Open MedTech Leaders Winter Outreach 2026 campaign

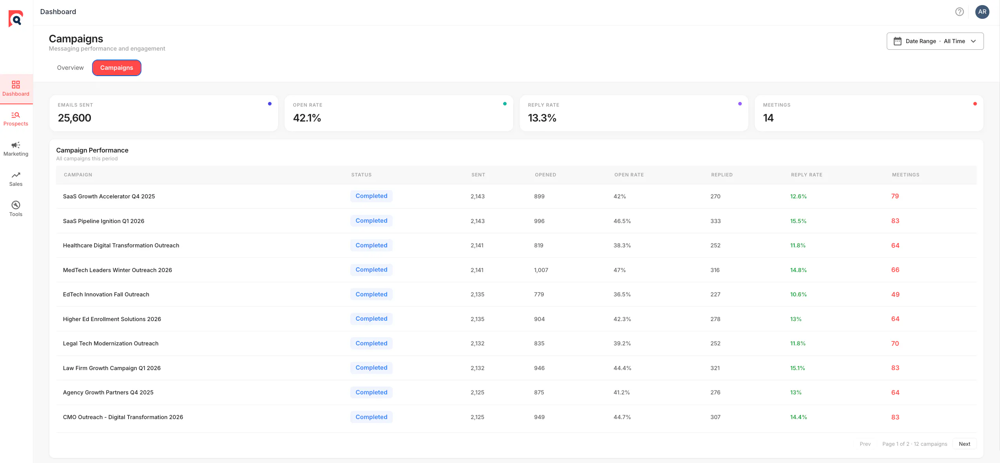[118, 270]
